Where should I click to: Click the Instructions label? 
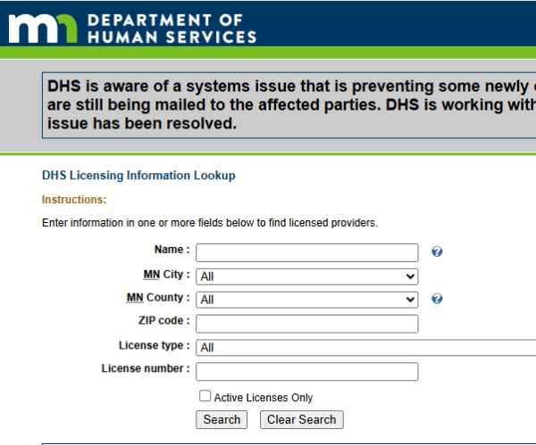[x=74, y=200]
